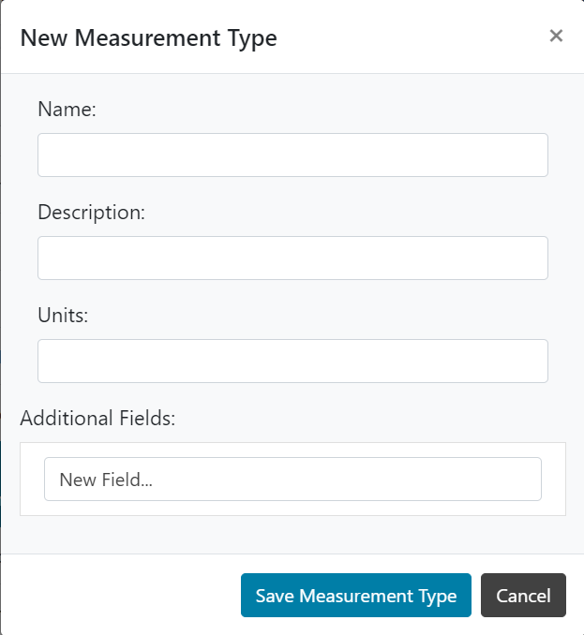Focus the Description text box

coord(292,258)
